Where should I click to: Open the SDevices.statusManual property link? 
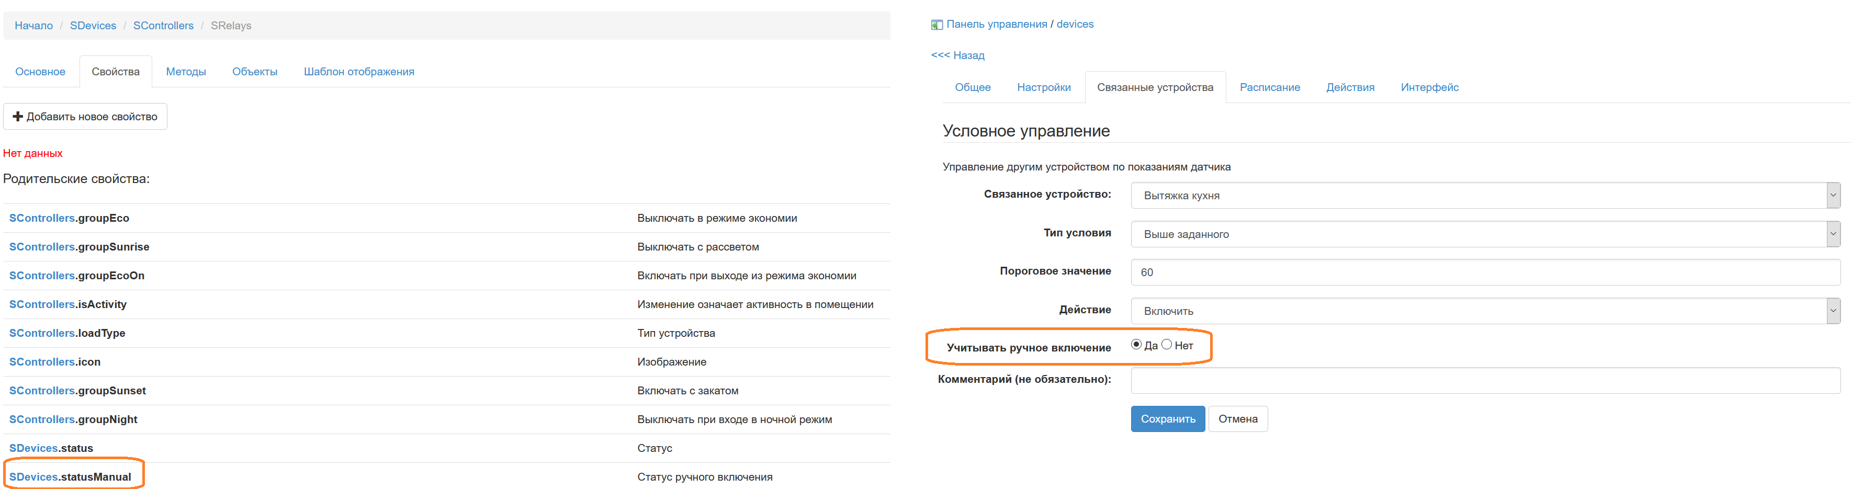tap(70, 477)
